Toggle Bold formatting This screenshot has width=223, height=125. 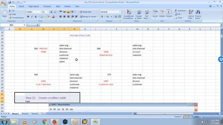(28, 17)
